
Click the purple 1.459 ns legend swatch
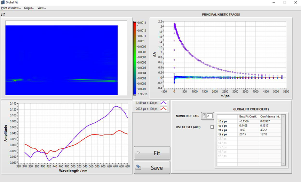(x=163, y=103)
